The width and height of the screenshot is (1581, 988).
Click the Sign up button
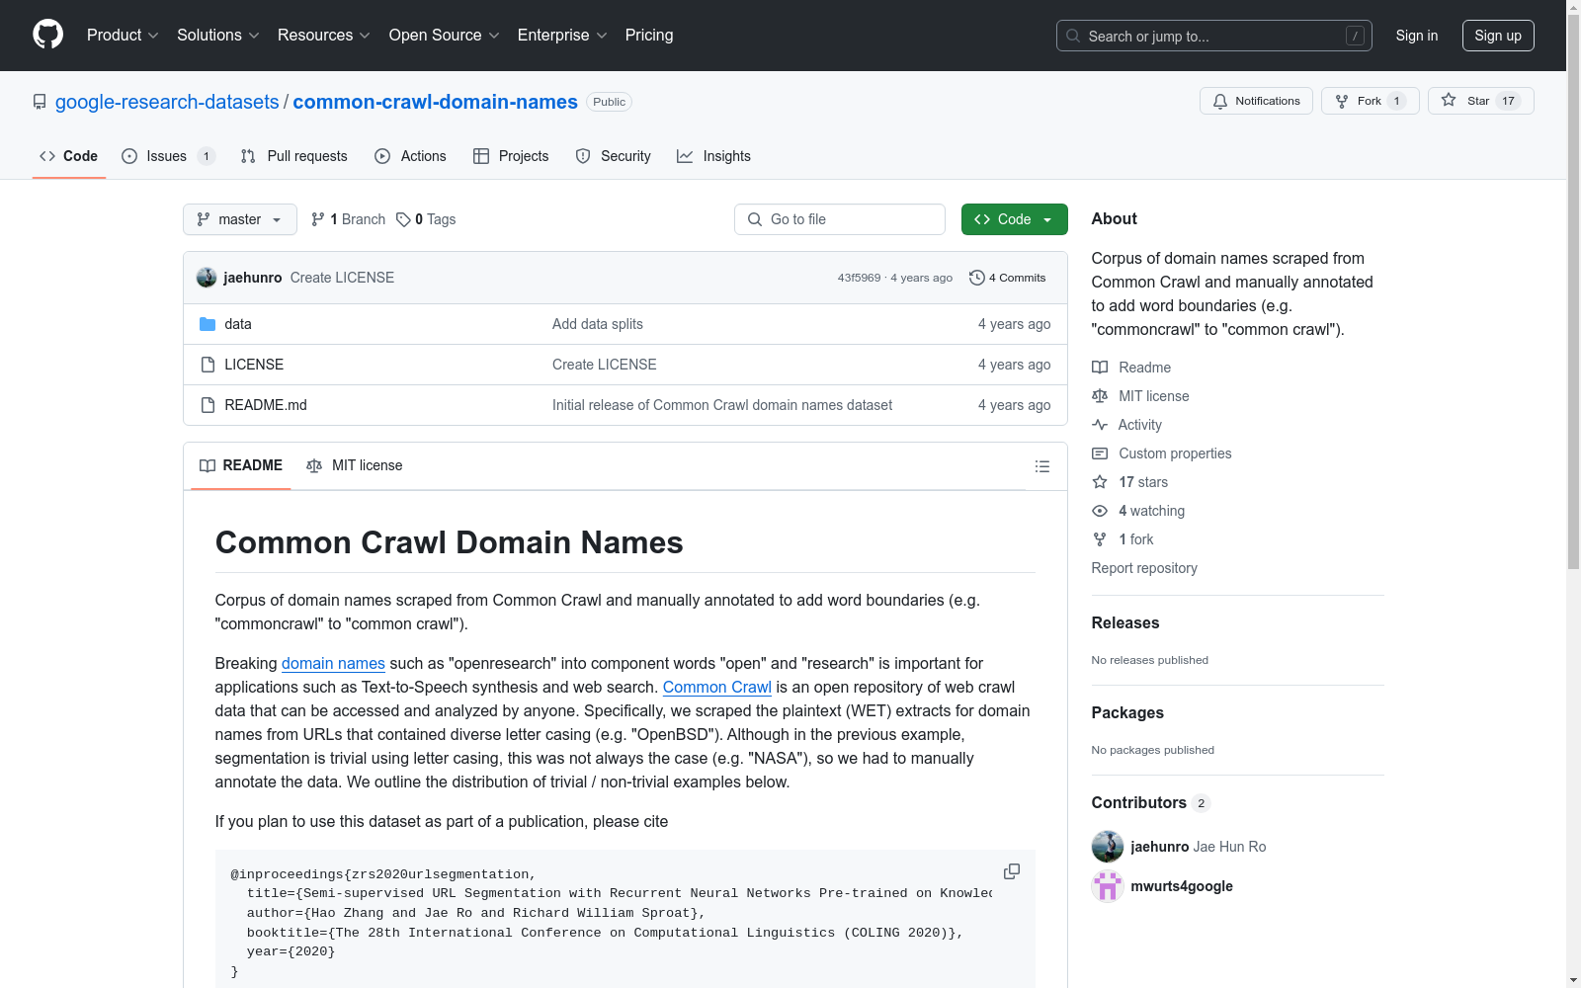1498,36
